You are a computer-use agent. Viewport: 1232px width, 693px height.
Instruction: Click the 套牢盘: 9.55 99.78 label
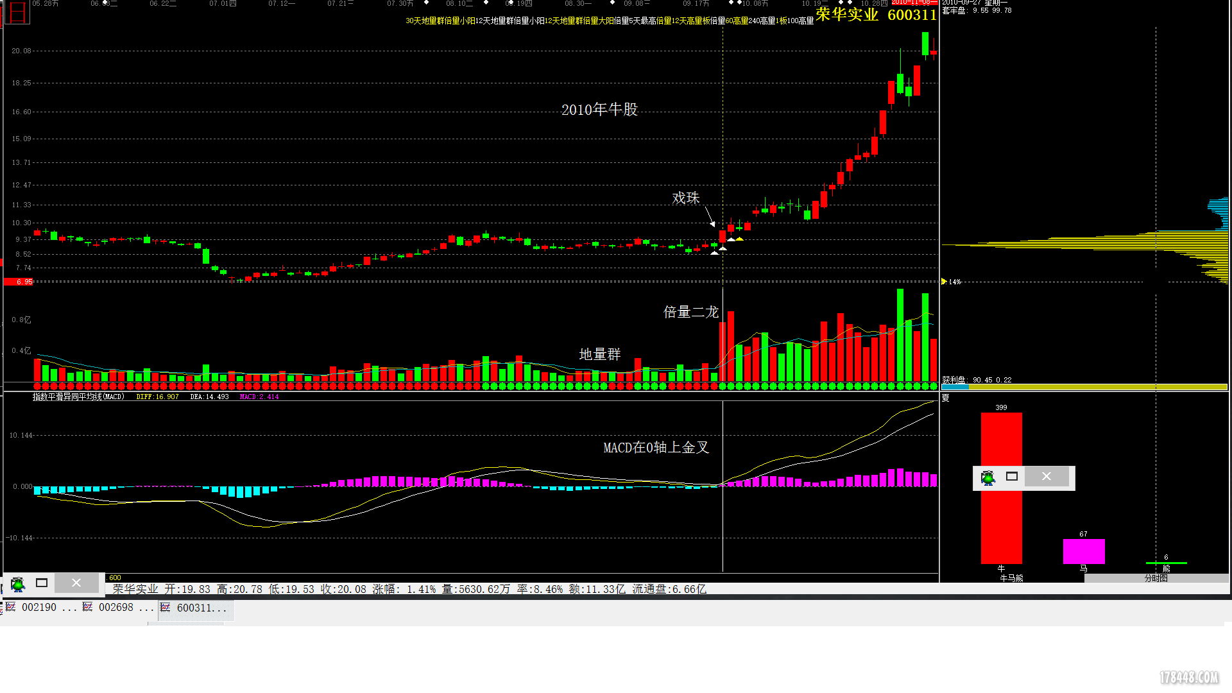pyautogui.click(x=977, y=10)
